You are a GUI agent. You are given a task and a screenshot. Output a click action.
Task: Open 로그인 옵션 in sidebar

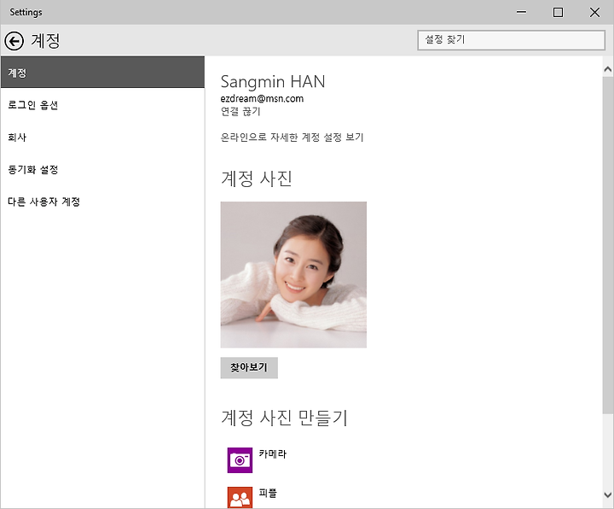pyautogui.click(x=102, y=105)
